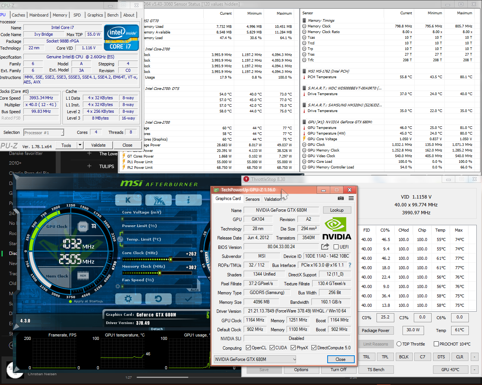Click the DTS button in ThrottleStop

click(x=441, y=357)
